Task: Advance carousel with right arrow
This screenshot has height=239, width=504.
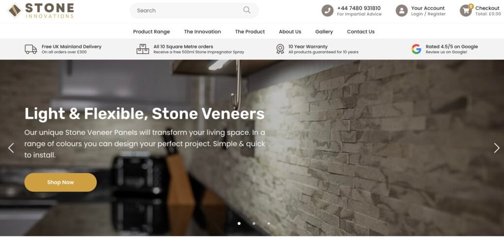Action: click(497, 148)
